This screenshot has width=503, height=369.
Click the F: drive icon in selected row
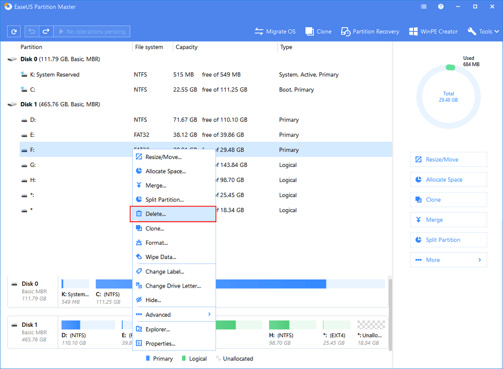click(x=24, y=150)
